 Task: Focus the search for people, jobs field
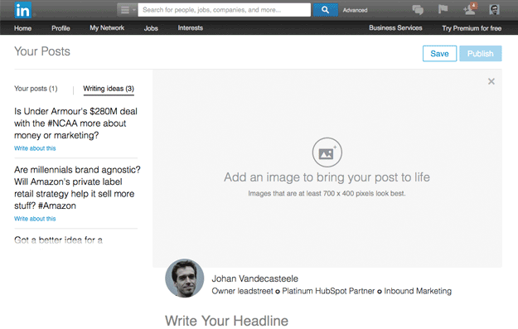225,10
